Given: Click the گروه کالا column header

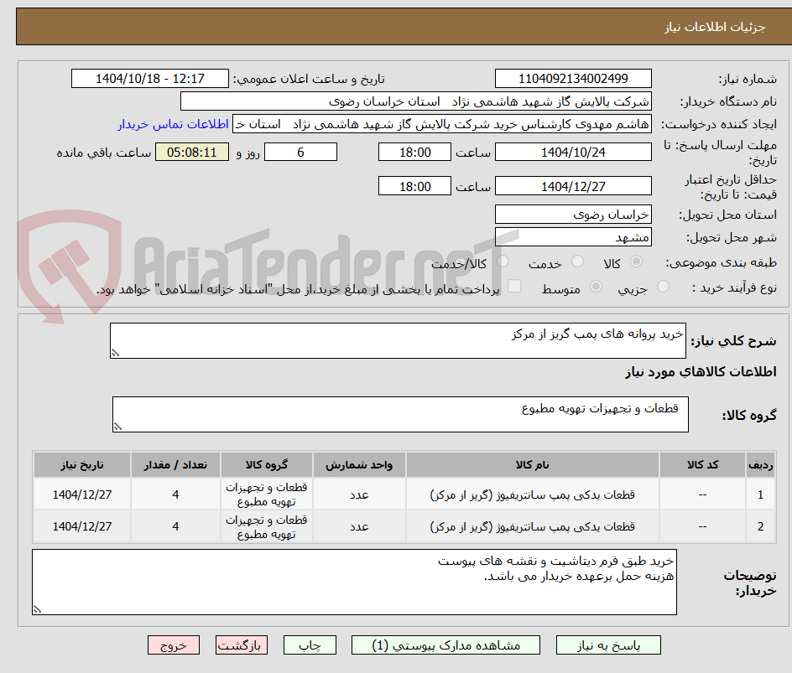Looking at the screenshot, I should point(266,464).
